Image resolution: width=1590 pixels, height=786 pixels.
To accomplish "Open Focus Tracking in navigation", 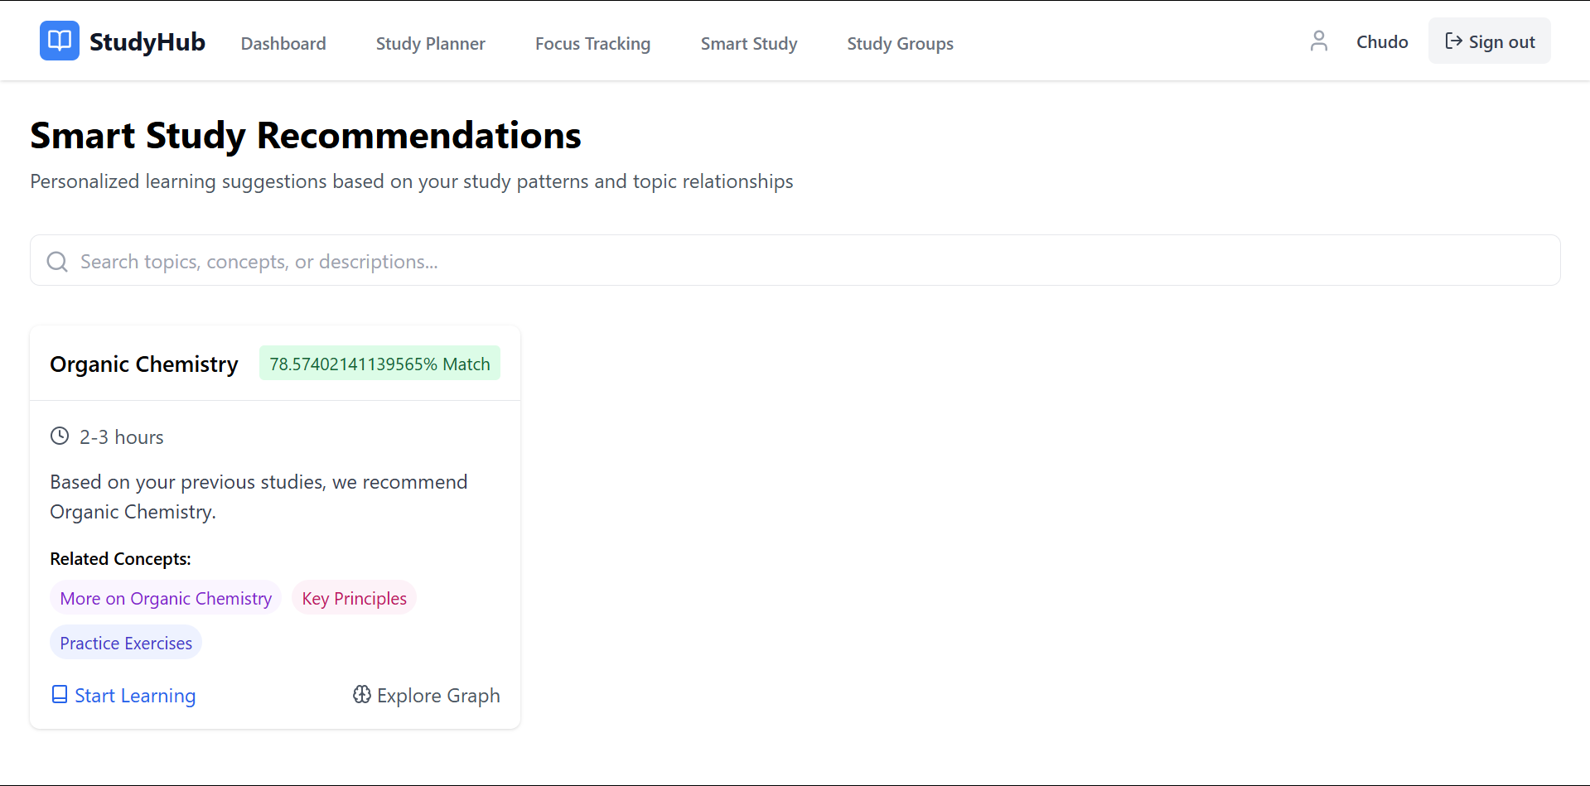I will pos(592,43).
